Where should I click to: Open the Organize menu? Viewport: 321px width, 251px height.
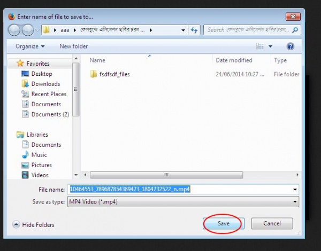click(x=30, y=46)
